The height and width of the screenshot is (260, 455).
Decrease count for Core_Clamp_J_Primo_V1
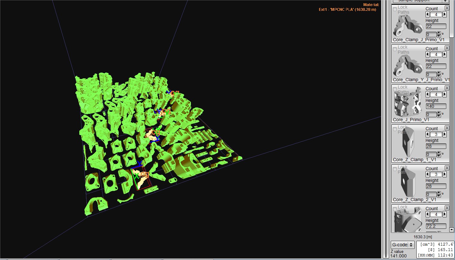(428, 14)
